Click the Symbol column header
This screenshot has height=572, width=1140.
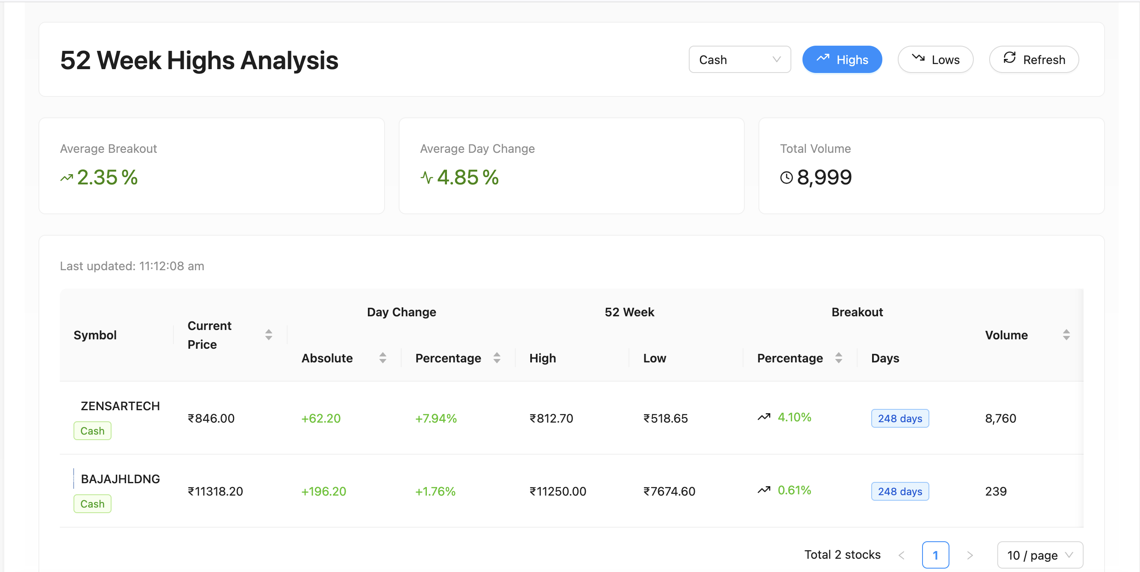[95, 335]
